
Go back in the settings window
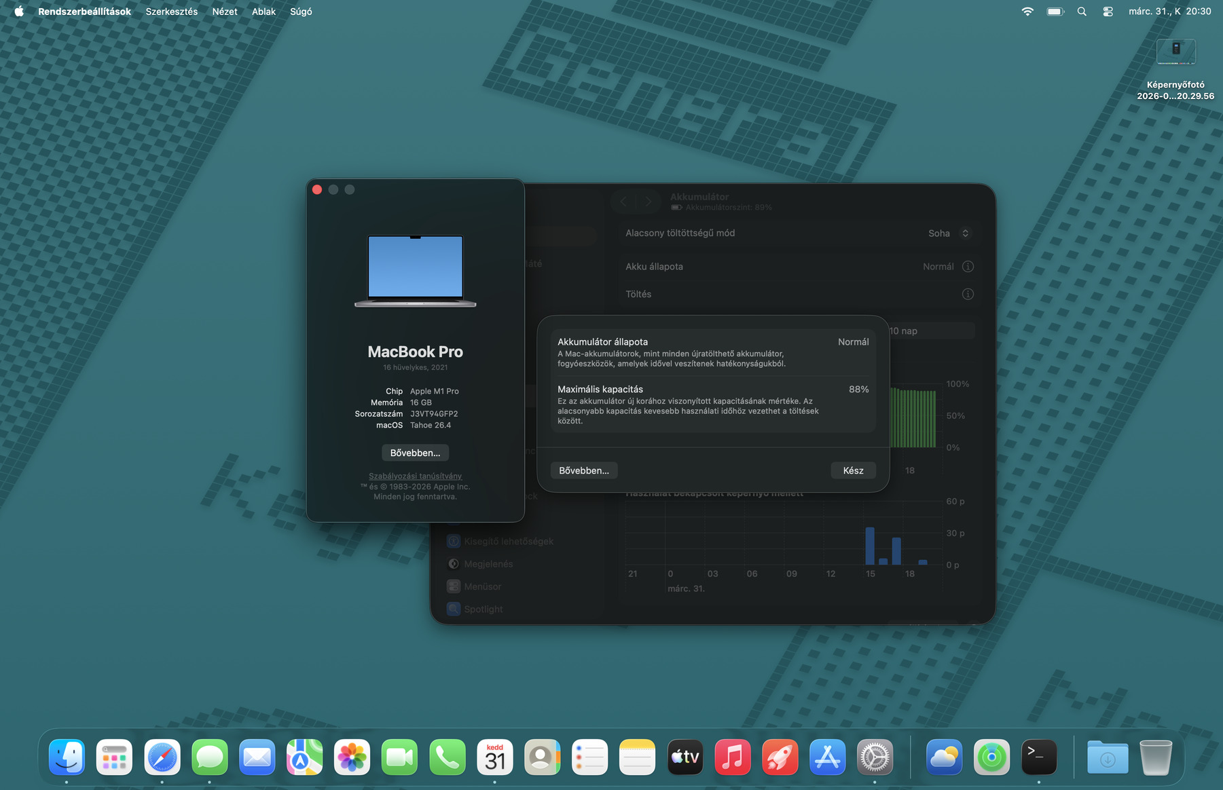[623, 202]
